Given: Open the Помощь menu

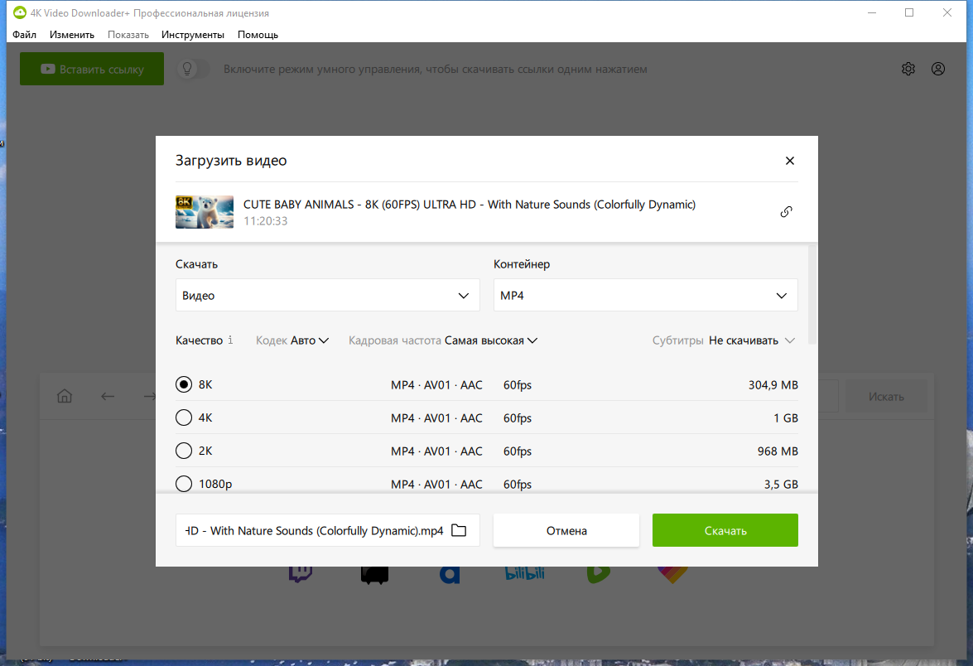Looking at the screenshot, I should [x=258, y=35].
